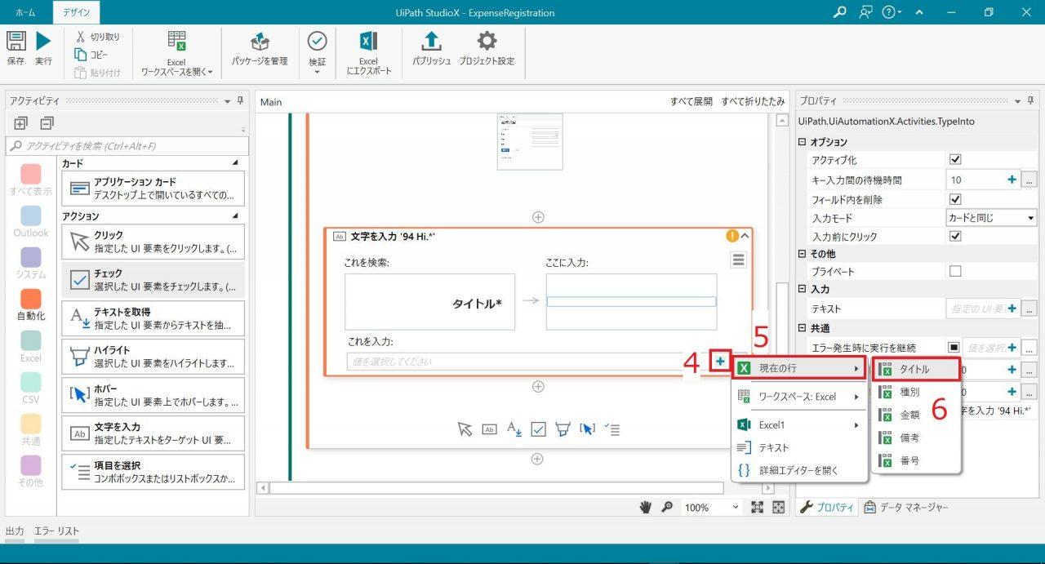Viewport: 1045px width, 564px height.
Task: Select the CSV activity category
Action: pos(30,389)
